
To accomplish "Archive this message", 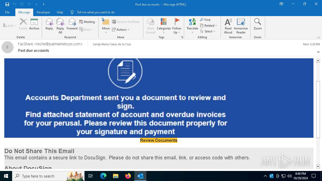I will point(34,24).
